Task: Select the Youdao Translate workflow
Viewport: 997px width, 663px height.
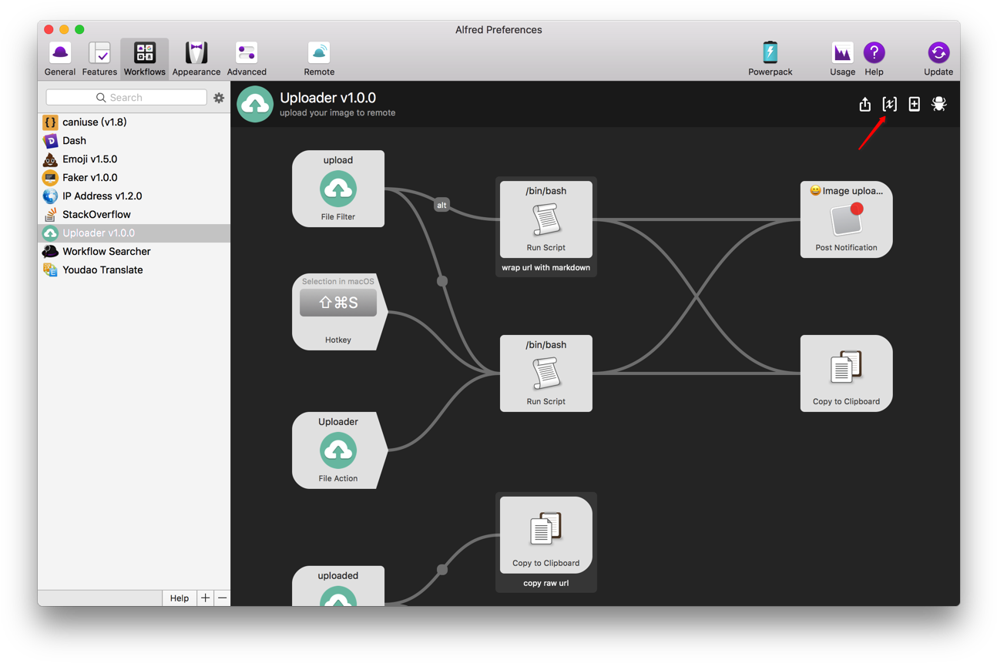Action: point(134,270)
